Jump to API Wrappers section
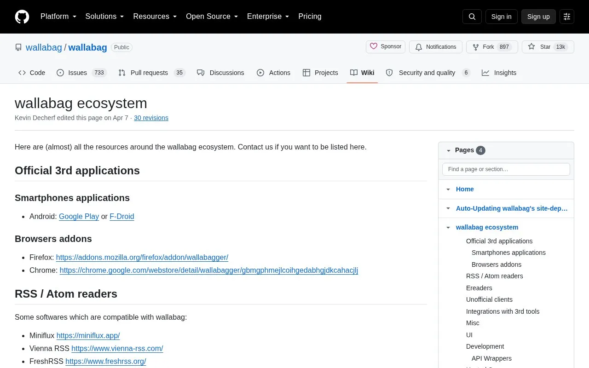The width and height of the screenshot is (589, 368). [x=491, y=358]
